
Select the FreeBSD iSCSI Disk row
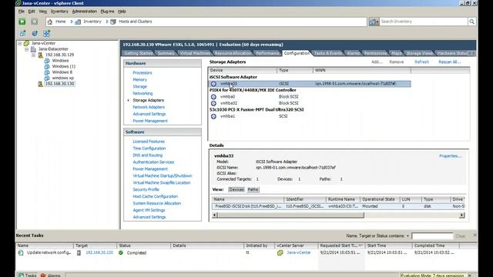click(338, 206)
